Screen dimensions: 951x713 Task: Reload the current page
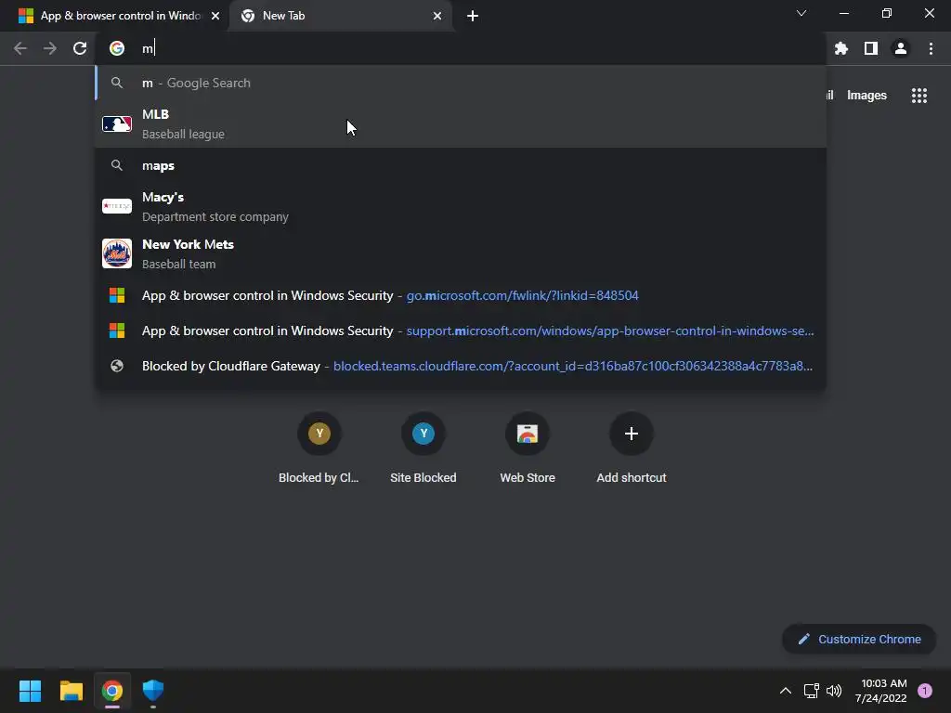tap(80, 48)
